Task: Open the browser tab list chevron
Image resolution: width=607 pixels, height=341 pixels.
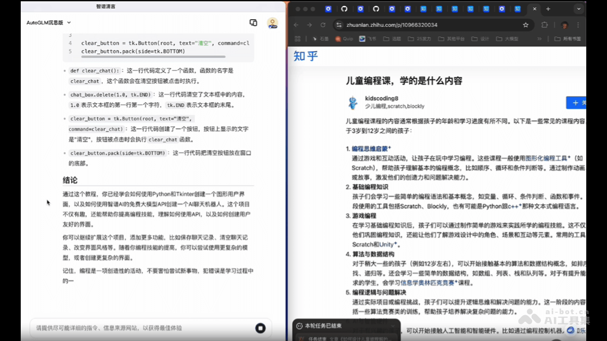Action: 578,9
